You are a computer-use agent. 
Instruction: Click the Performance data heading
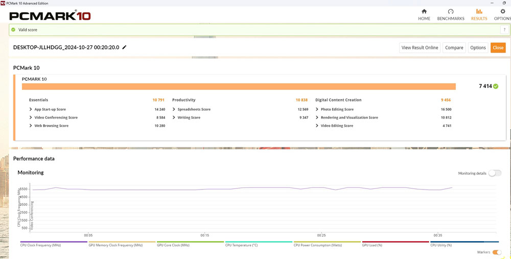34,159
